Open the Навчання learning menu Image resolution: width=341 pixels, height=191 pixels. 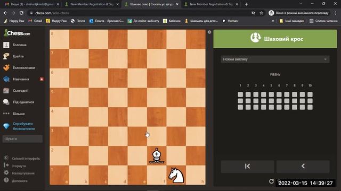point(17,79)
